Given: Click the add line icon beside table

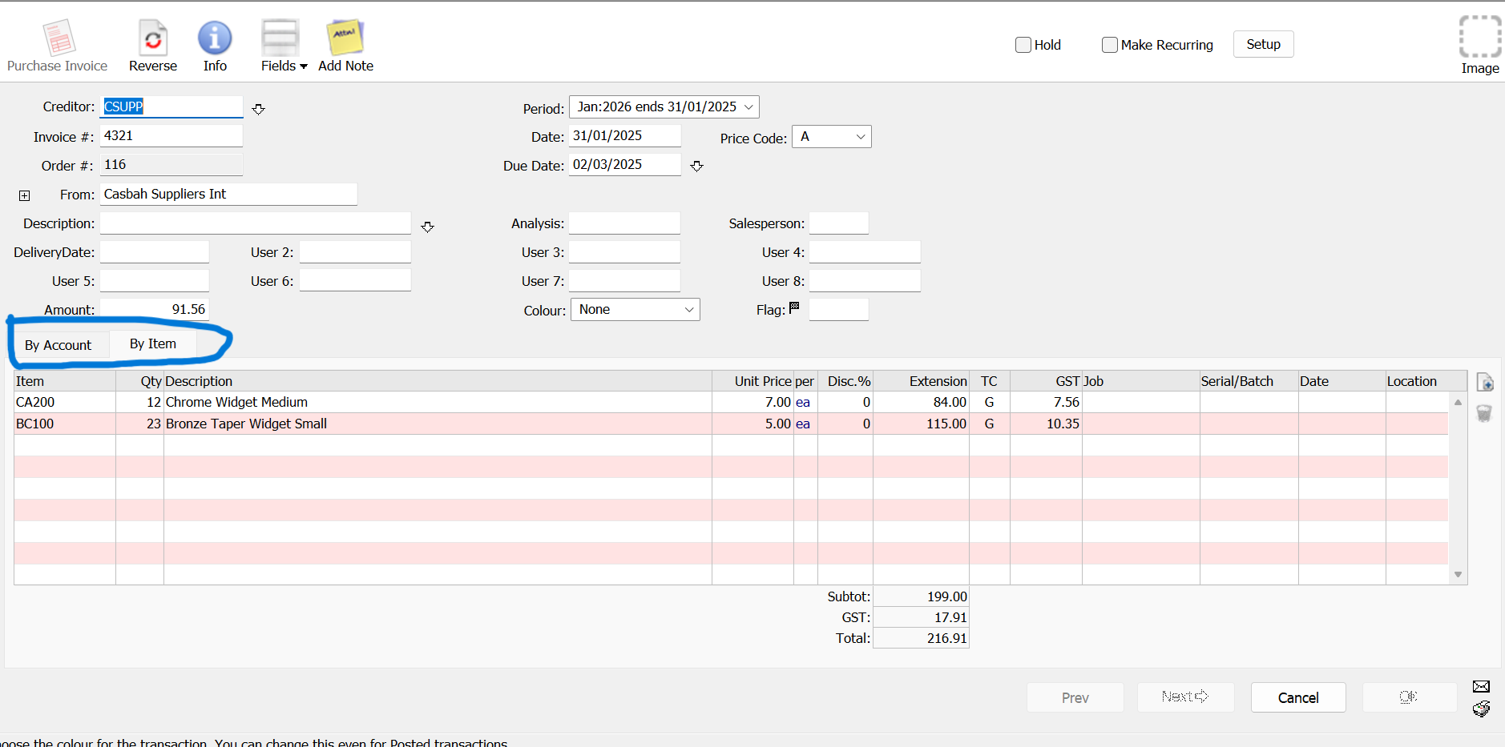Looking at the screenshot, I should click(x=1484, y=383).
